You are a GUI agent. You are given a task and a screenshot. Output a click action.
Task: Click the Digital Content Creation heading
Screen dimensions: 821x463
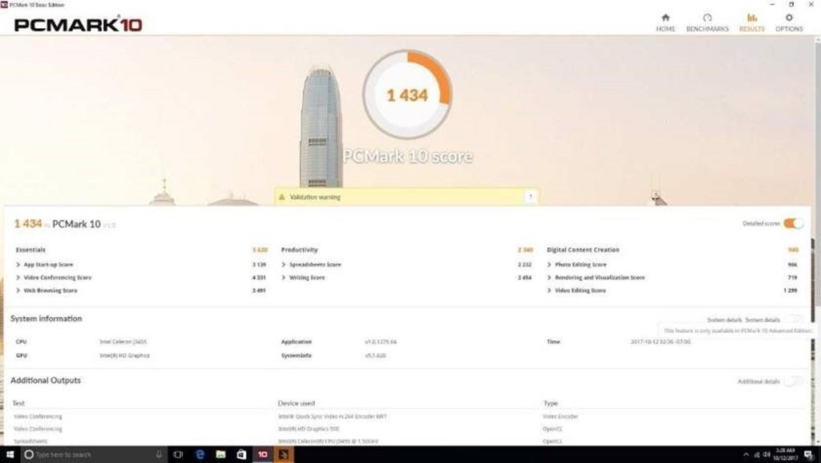tap(583, 250)
